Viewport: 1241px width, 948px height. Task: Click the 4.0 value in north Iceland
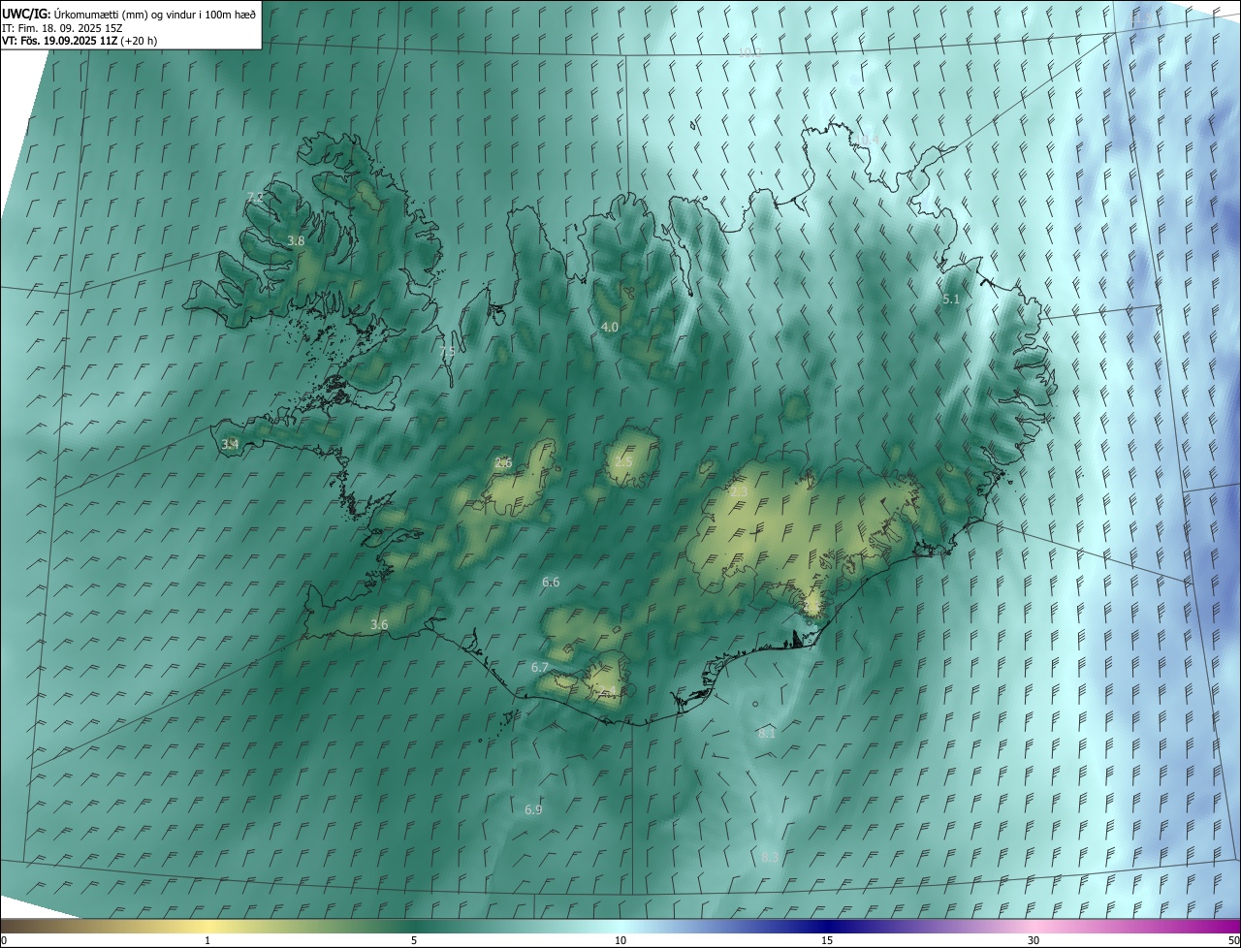610,328
